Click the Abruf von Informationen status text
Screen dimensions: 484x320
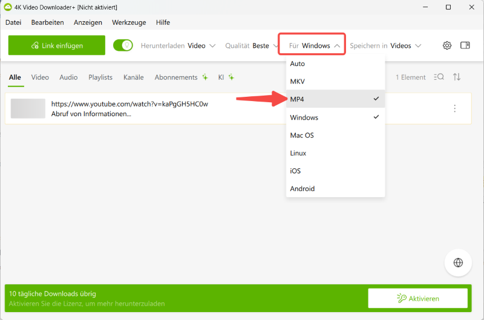click(91, 114)
